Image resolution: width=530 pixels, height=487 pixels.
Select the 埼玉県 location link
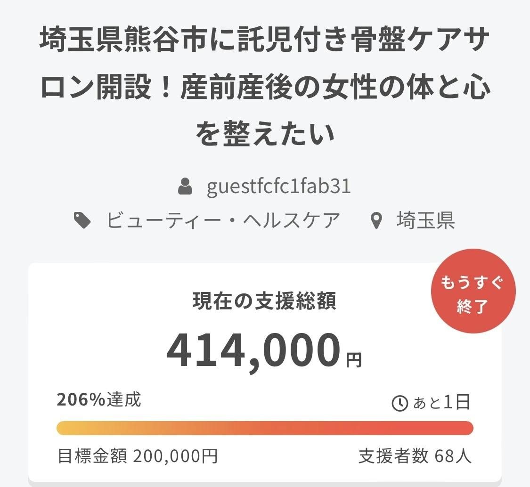425,220
